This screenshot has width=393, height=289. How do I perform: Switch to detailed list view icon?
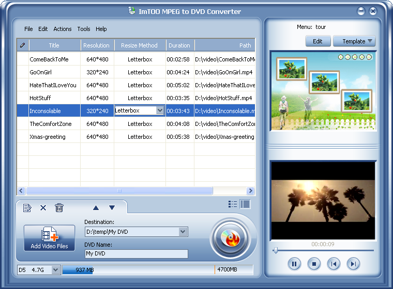point(245,204)
